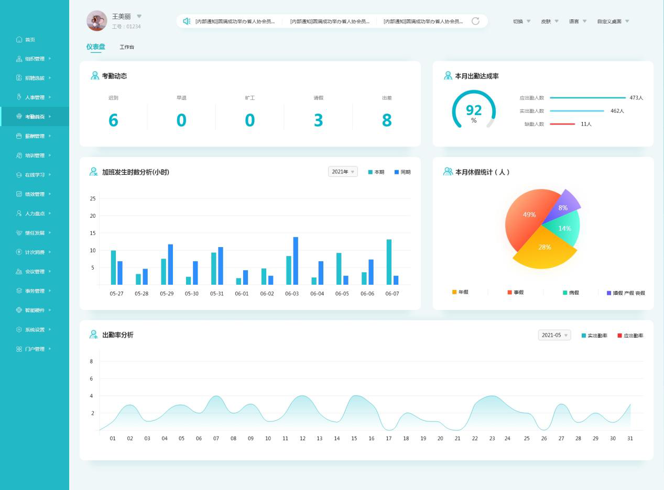Click the 会议管理 sidebar icon
Screen dimensions: 664x490
(x=19, y=272)
